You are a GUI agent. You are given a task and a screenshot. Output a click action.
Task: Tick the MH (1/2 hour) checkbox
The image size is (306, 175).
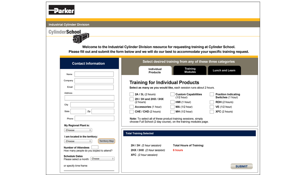coord(173,112)
